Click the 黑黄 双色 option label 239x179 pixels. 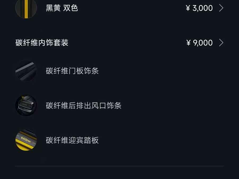(x=62, y=8)
